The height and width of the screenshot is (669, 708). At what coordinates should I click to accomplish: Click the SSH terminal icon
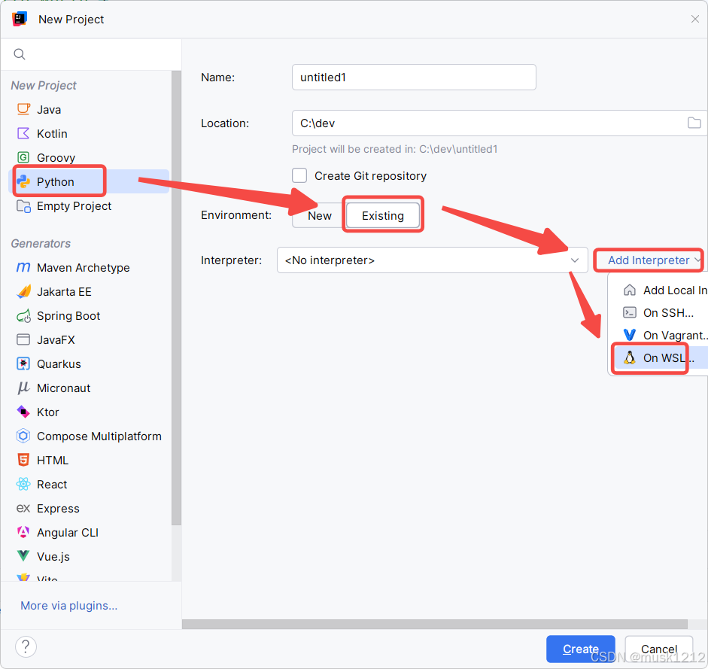(630, 312)
